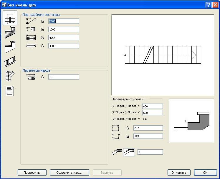Click the calculated value 617
This screenshot has width=220, height=179.
click(145, 119)
